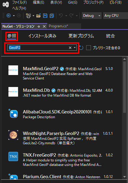Open the Debug configuration dropdown
This screenshot has height=183, width=128.
tap(92, 16)
